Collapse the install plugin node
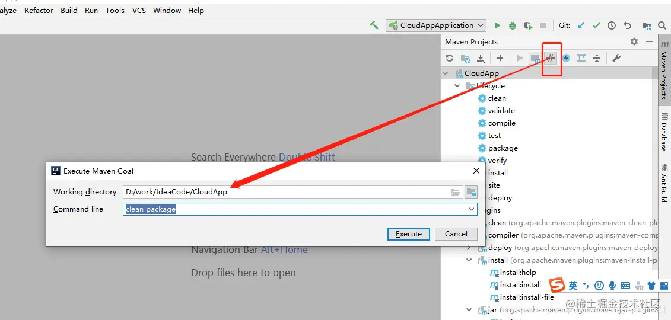 [469, 260]
